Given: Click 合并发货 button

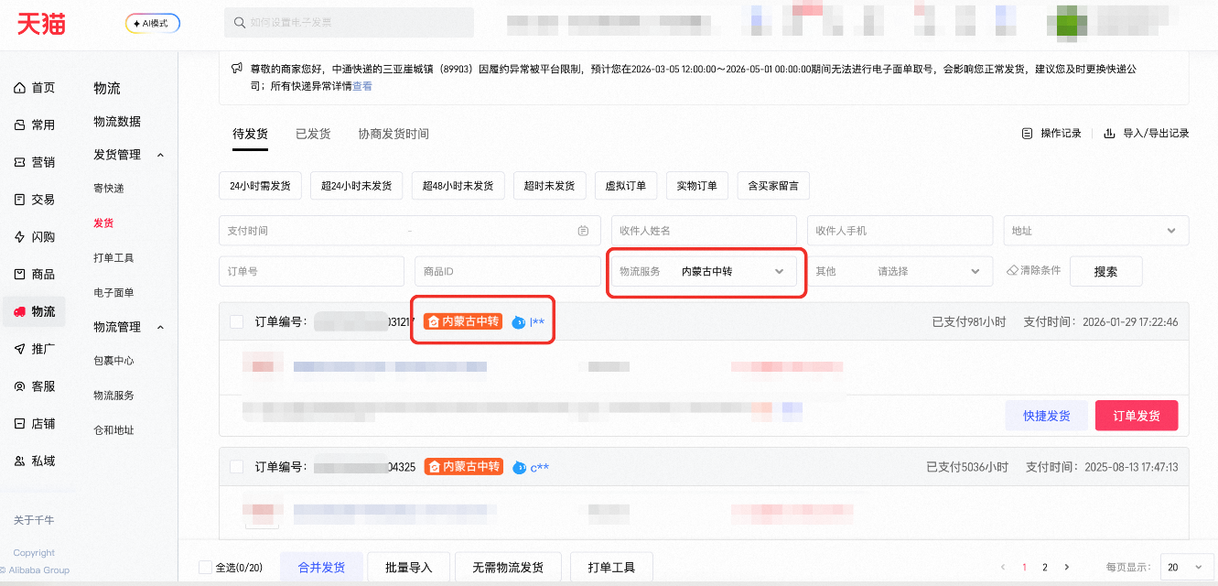Looking at the screenshot, I should click(321, 568).
